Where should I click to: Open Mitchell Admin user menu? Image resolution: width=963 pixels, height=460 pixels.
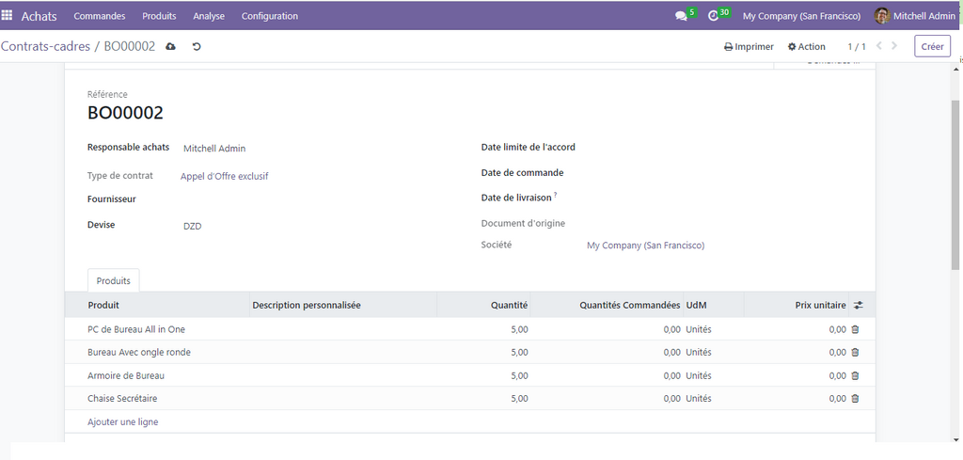[915, 16]
